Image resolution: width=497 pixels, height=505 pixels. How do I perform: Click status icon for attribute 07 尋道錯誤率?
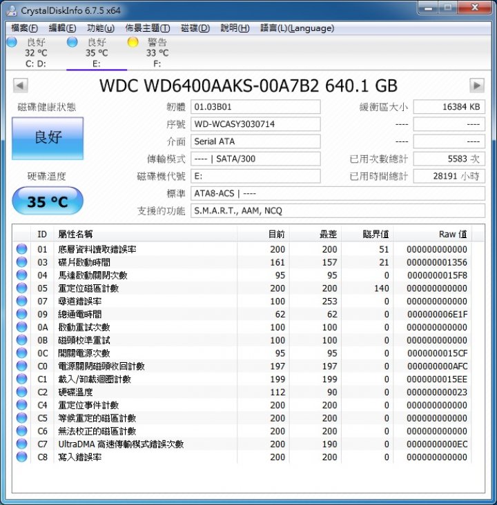click(x=21, y=301)
